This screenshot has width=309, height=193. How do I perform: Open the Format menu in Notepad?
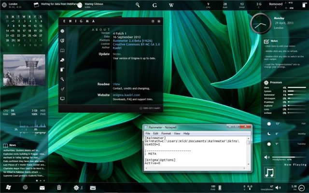166,133
